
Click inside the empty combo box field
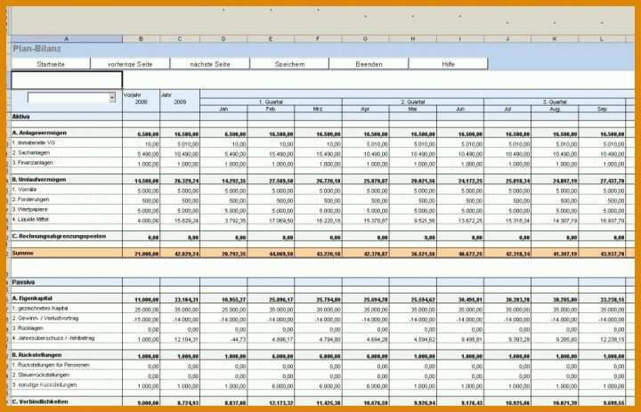[x=69, y=98]
